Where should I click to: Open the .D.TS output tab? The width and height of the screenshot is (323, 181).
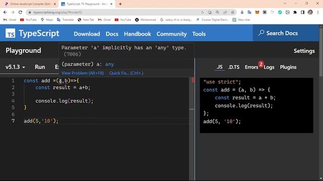(x=234, y=67)
